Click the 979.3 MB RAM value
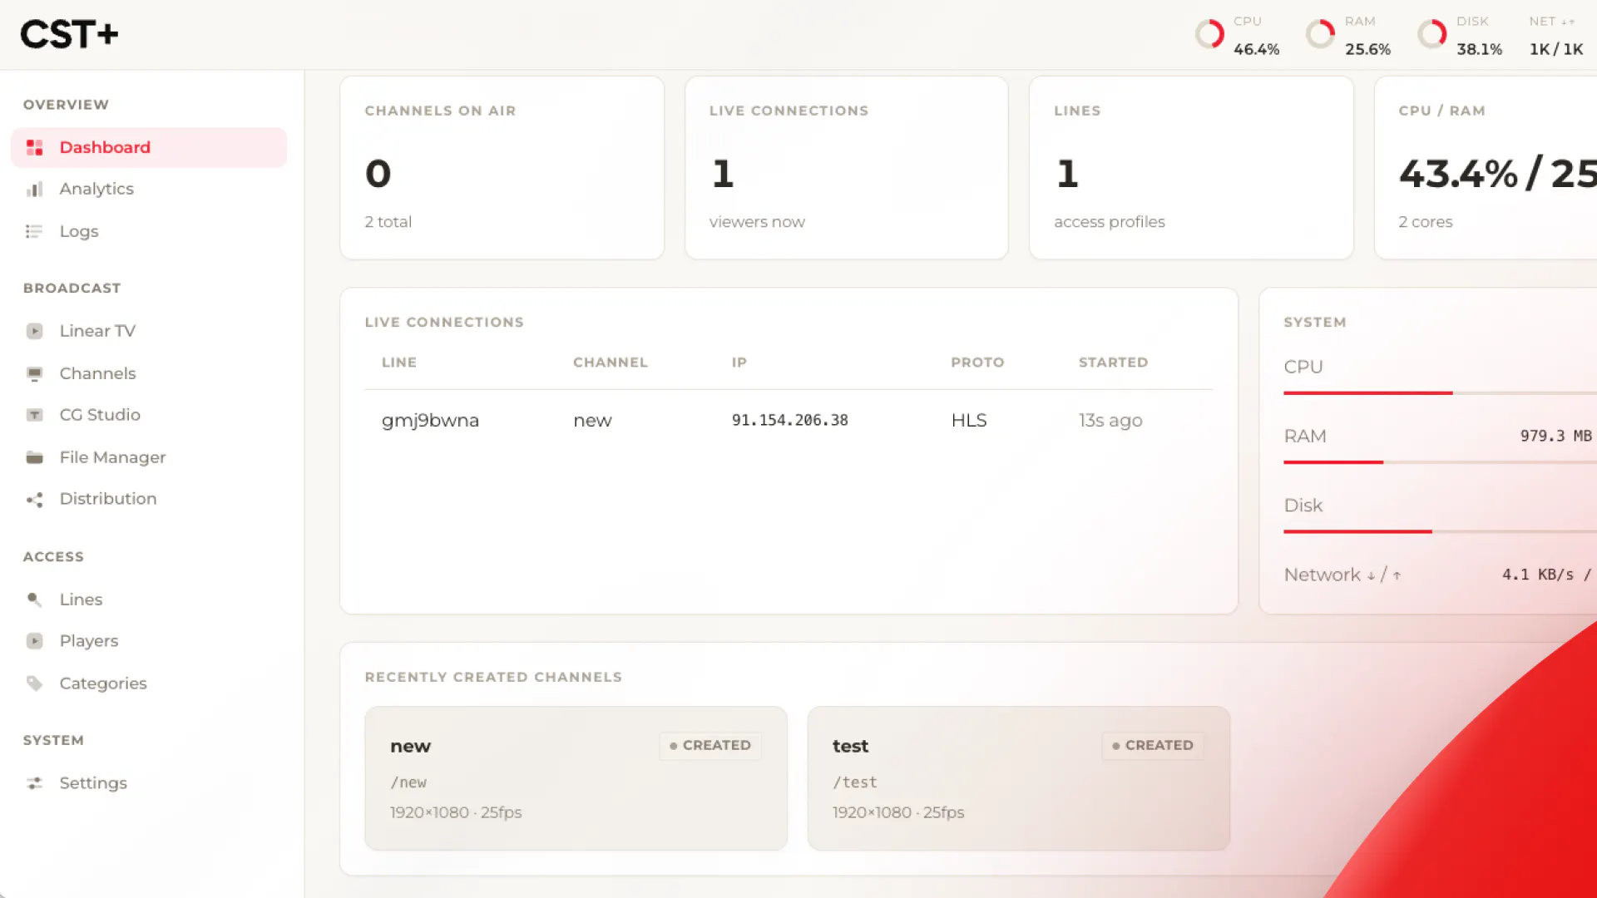Viewport: 1597px width, 898px height. tap(1556, 436)
